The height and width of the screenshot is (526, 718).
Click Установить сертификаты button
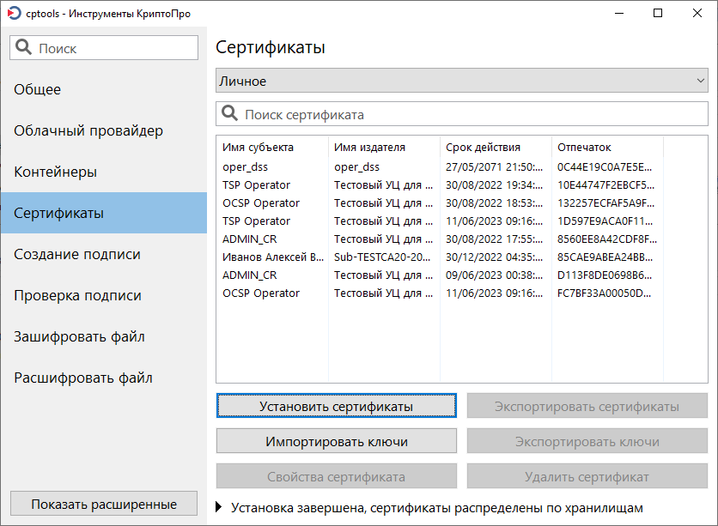point(337,406)
